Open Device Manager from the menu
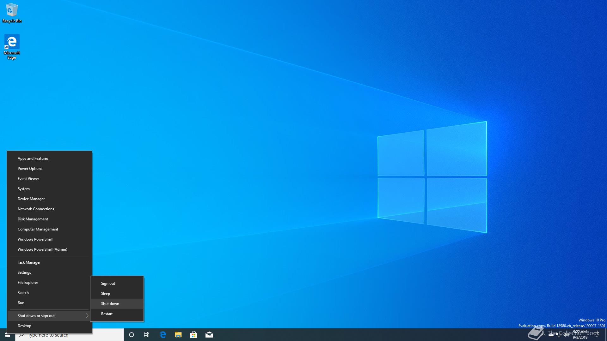 31,199
